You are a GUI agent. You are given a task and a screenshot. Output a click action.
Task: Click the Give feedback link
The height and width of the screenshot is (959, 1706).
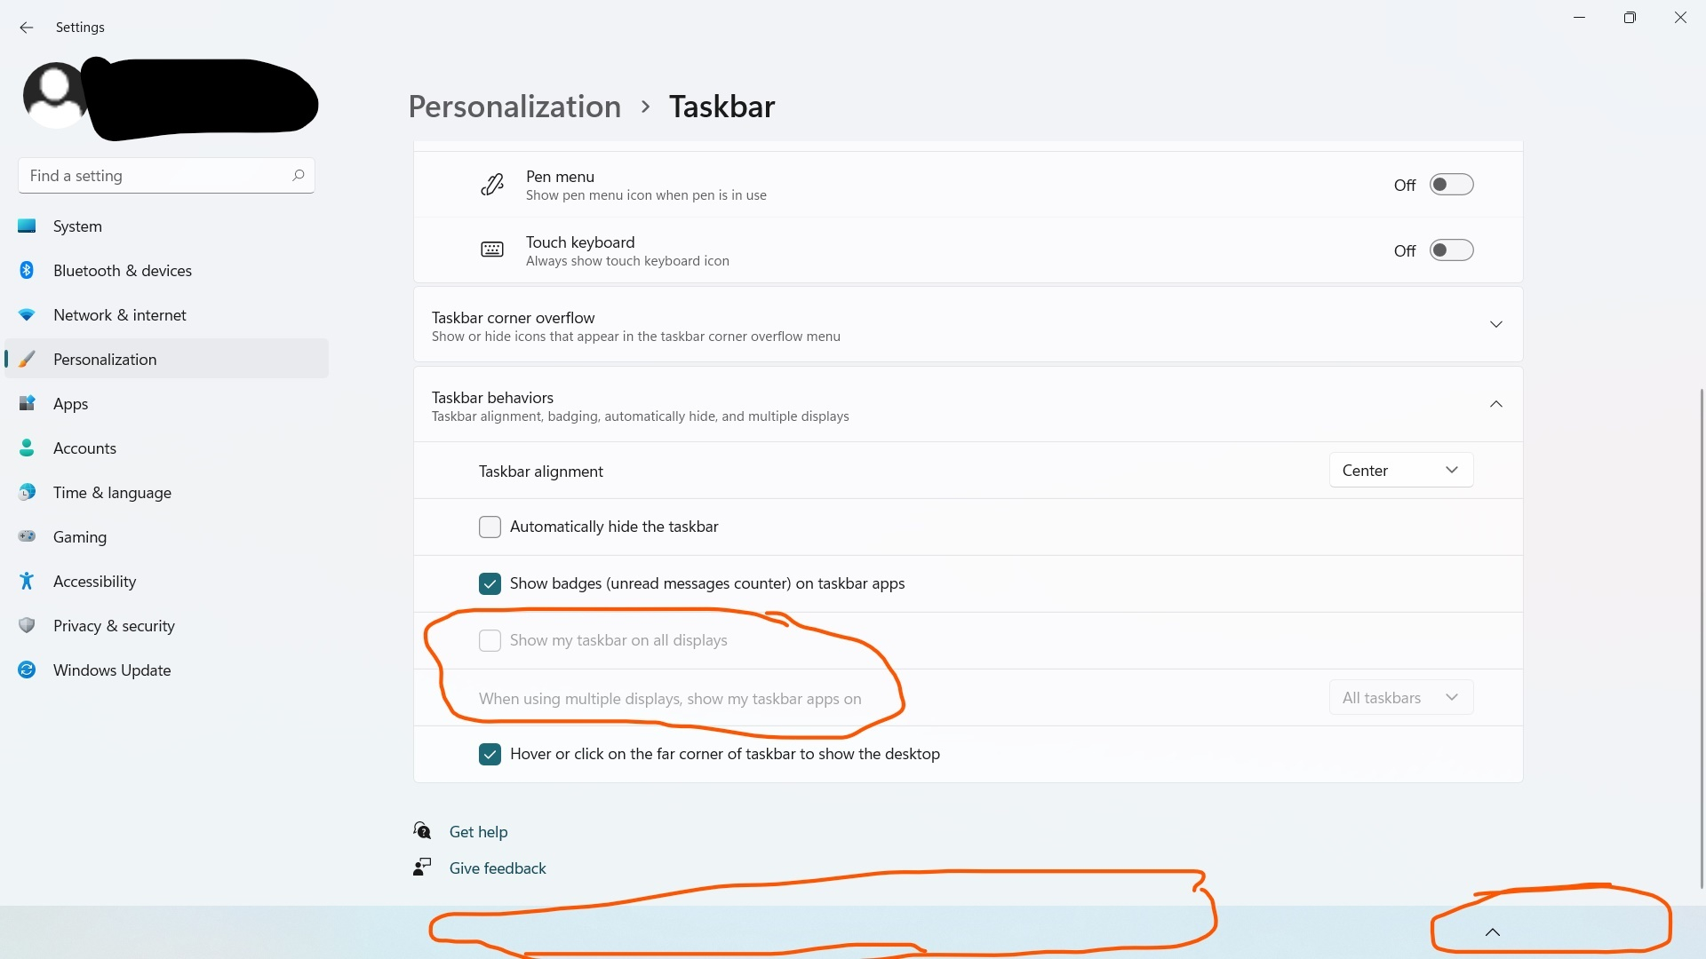click(498, 868)
